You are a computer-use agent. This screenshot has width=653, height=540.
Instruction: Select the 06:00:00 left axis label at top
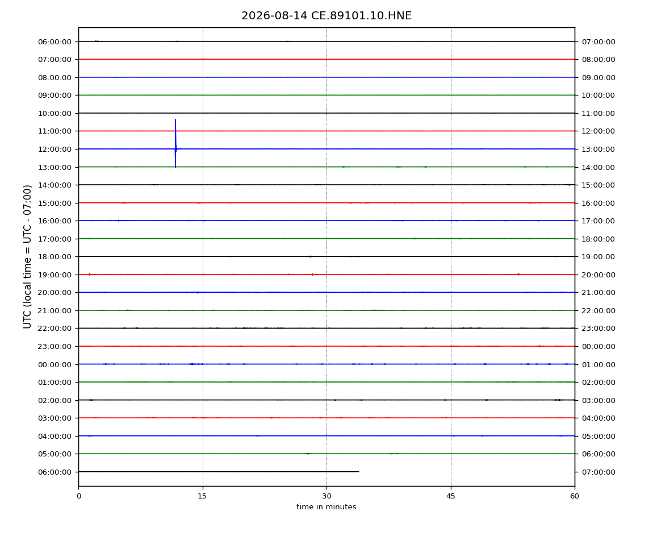[55, 41]
